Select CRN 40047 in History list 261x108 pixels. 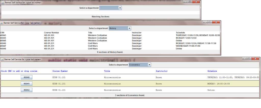pos(3,46)
